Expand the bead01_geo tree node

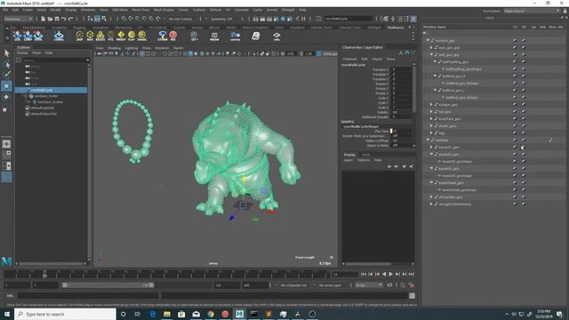coord(431,147)
